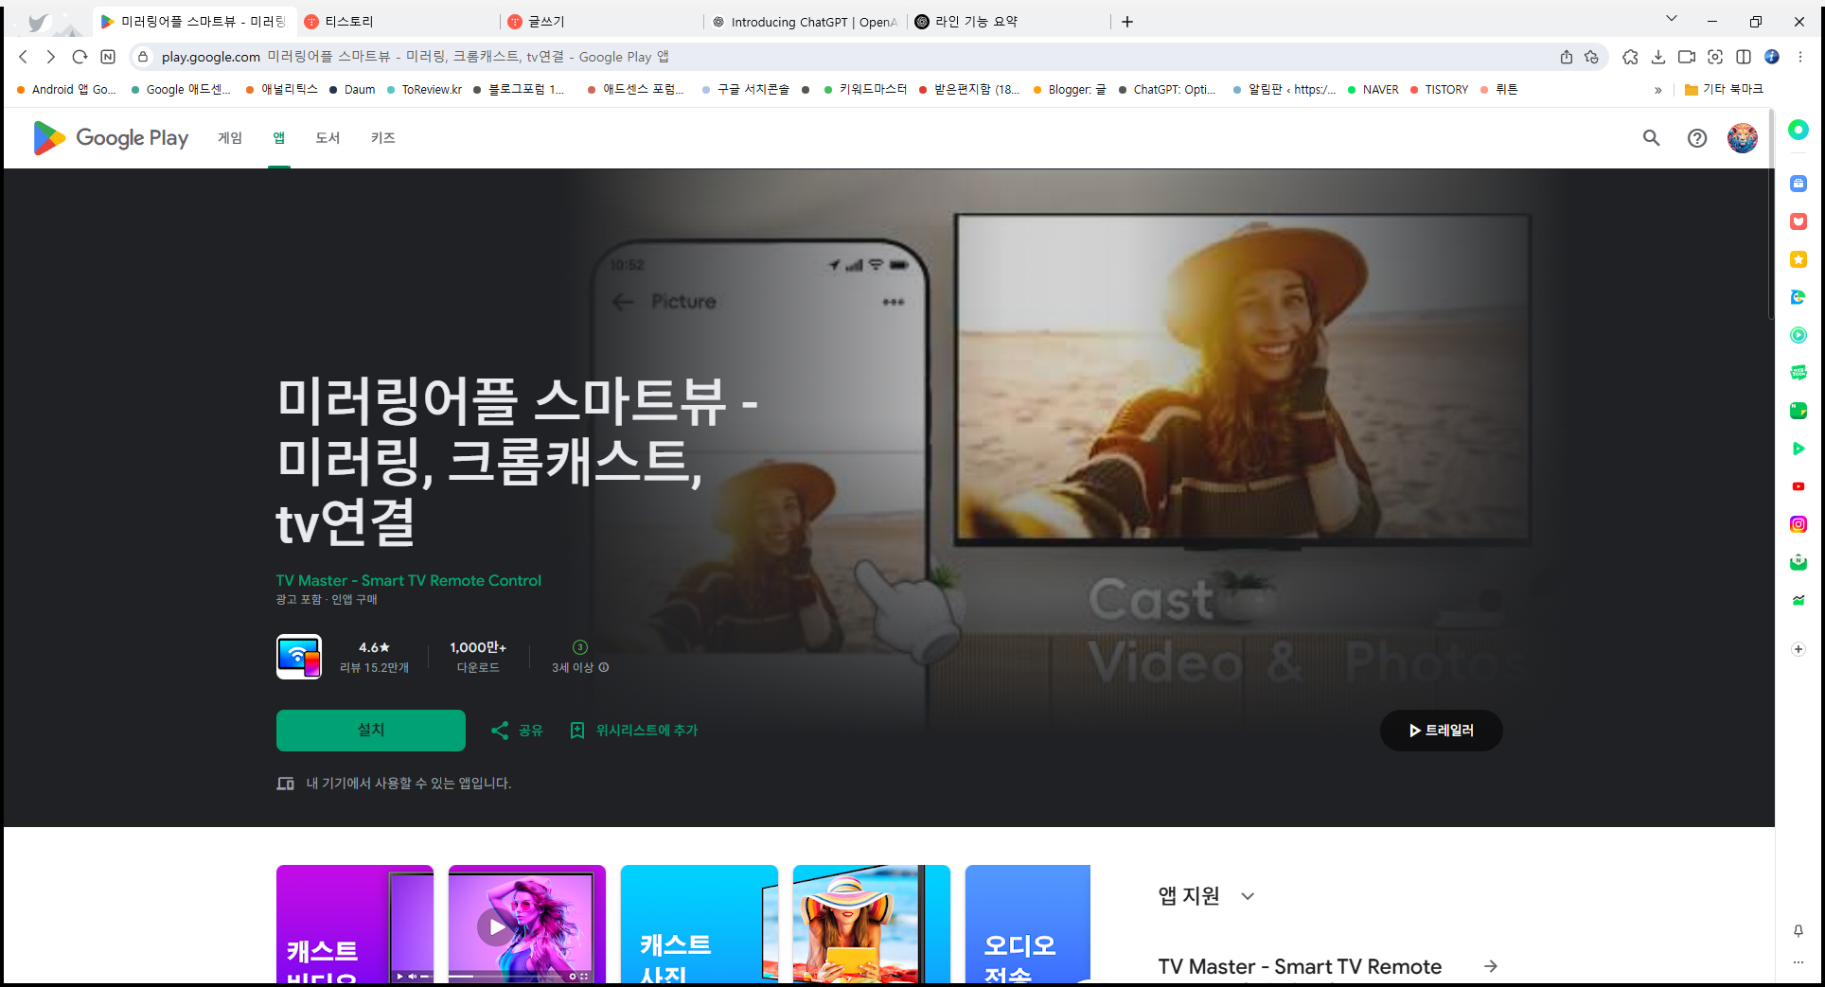
Task: Open the Play Store search icon
Action: 1651,138
